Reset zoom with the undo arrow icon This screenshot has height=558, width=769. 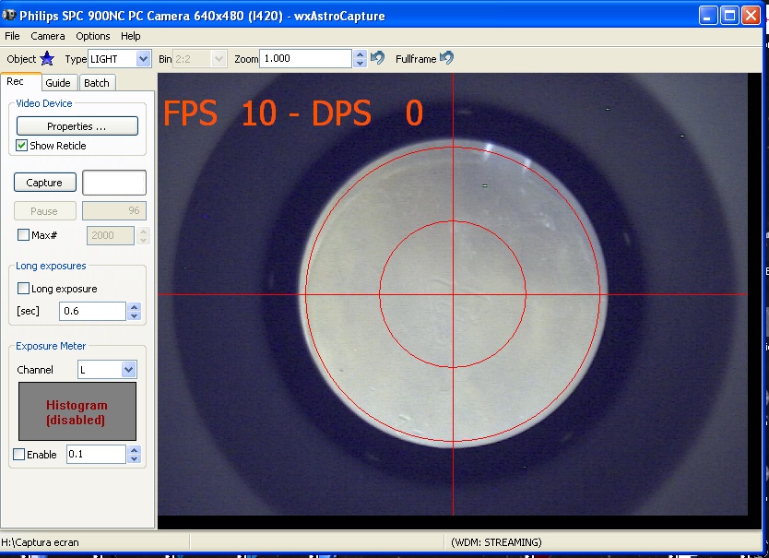pos(378,58)
